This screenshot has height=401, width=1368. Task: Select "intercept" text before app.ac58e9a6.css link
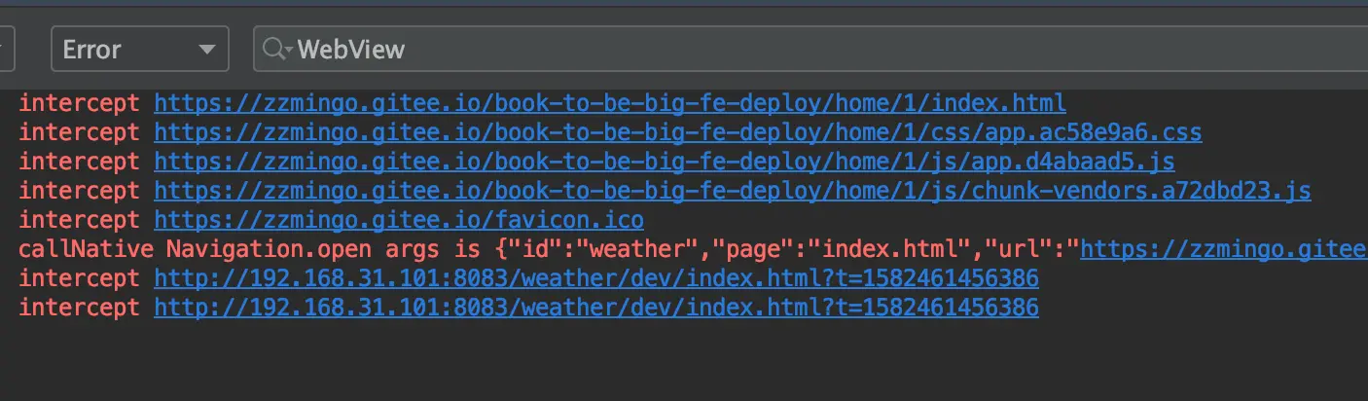click(x=80, y=132)
